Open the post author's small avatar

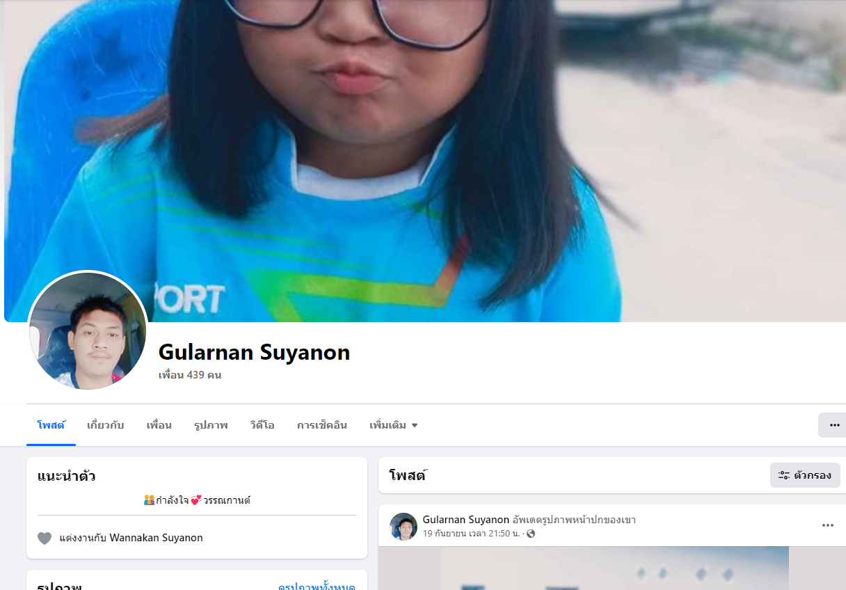pyautogui.click(x=404, y=527)
